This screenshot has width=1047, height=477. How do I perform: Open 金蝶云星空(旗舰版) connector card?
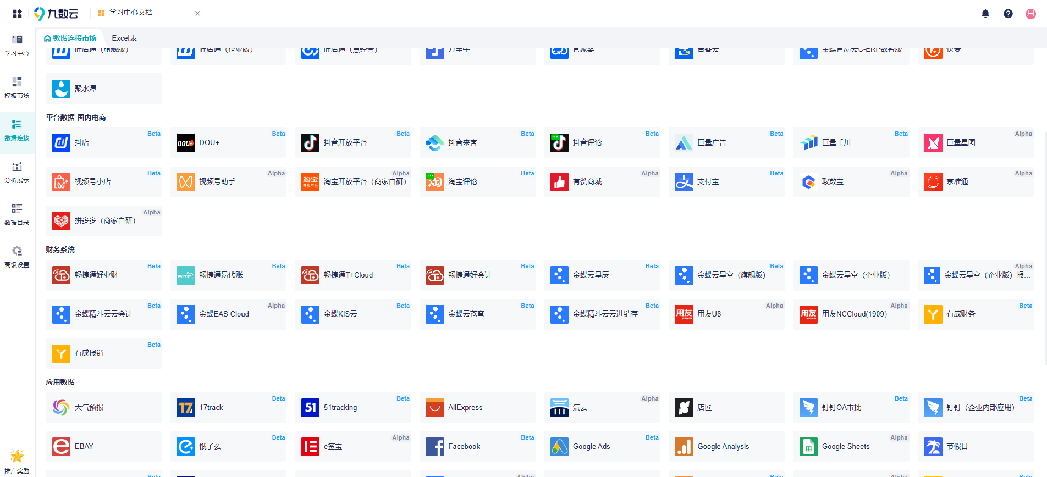(726, 275)
